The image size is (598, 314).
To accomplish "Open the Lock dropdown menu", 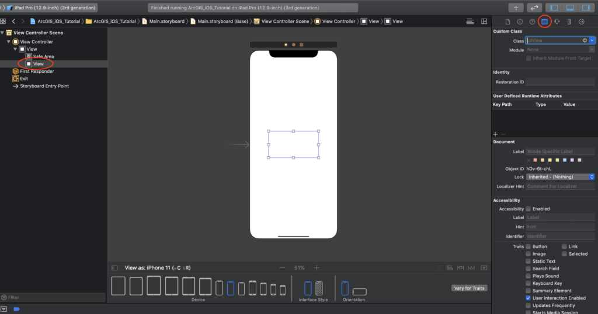I will tap(560, 177).
